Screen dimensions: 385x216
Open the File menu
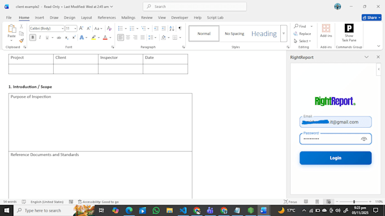[9, 18]
